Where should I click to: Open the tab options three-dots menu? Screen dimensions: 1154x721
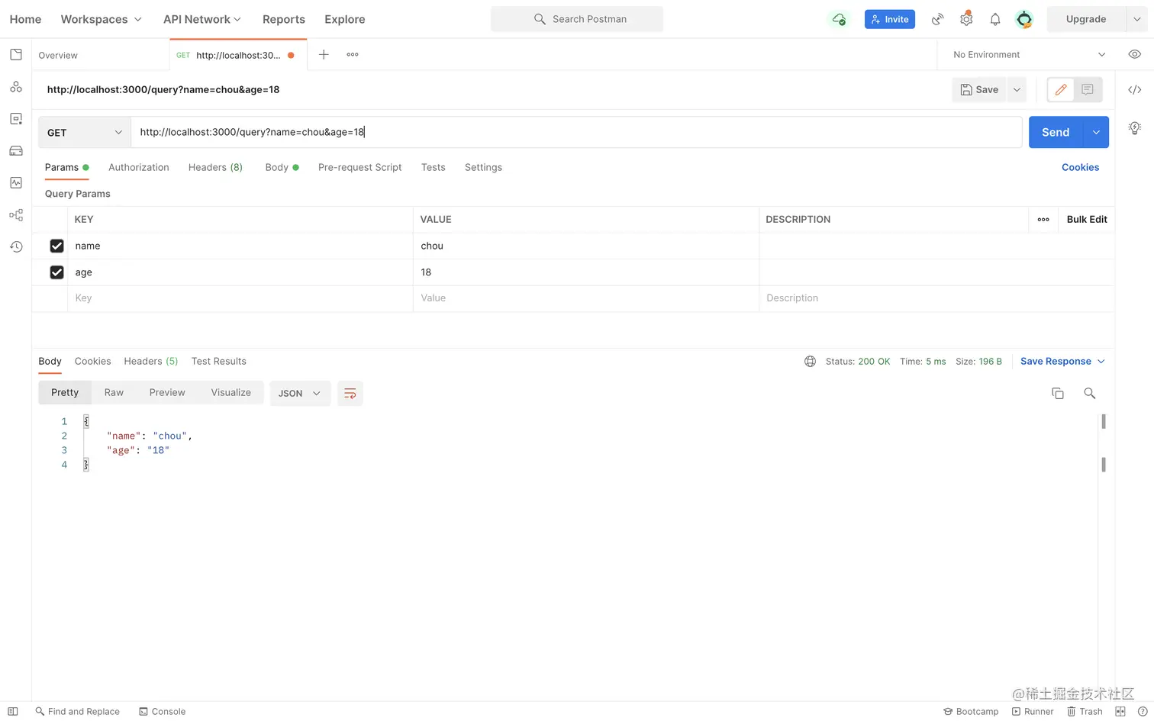(x=353, y=54)
